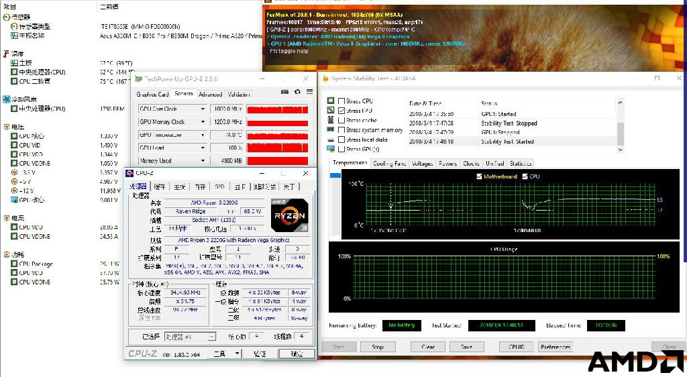Image resolution: width=687 pixels, height=377 pixels.
Task: Click the icon next to +3.3 V row
Action: coord(14,172)
